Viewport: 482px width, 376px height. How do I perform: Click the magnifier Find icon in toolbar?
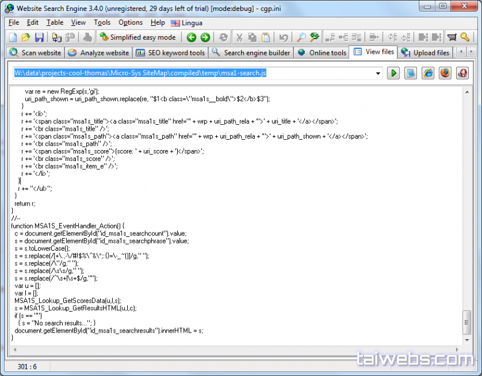pyautogui.click(x=301, y=37)
